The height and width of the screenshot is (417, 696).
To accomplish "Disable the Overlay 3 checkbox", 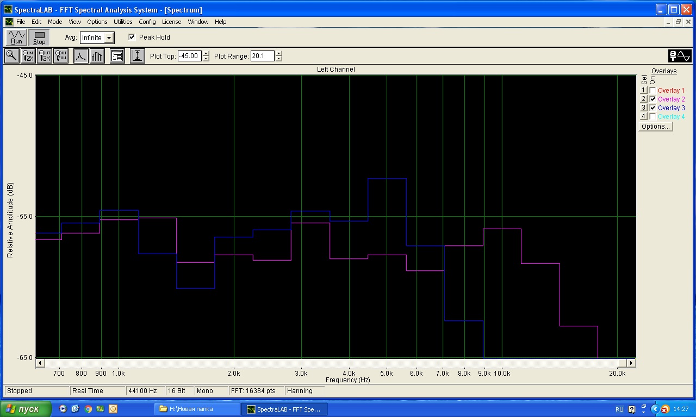I will 652,108.
